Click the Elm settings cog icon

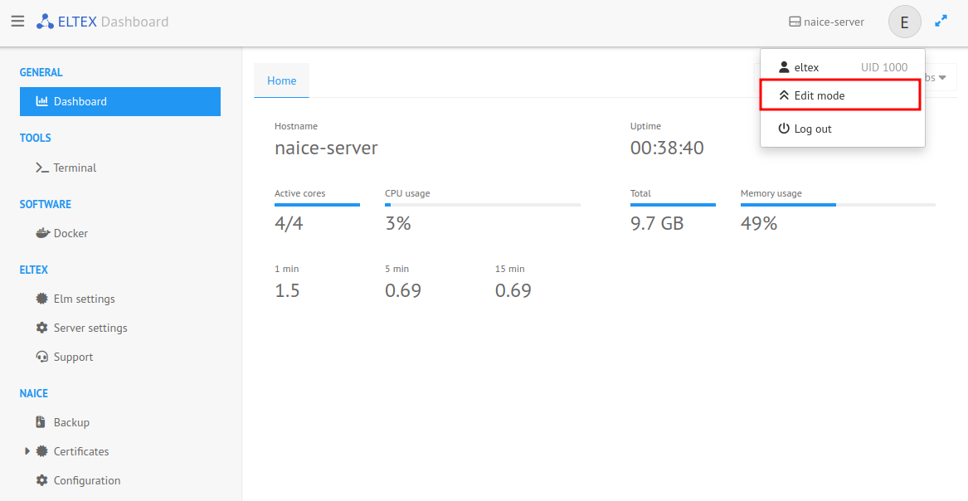[42, 299]
